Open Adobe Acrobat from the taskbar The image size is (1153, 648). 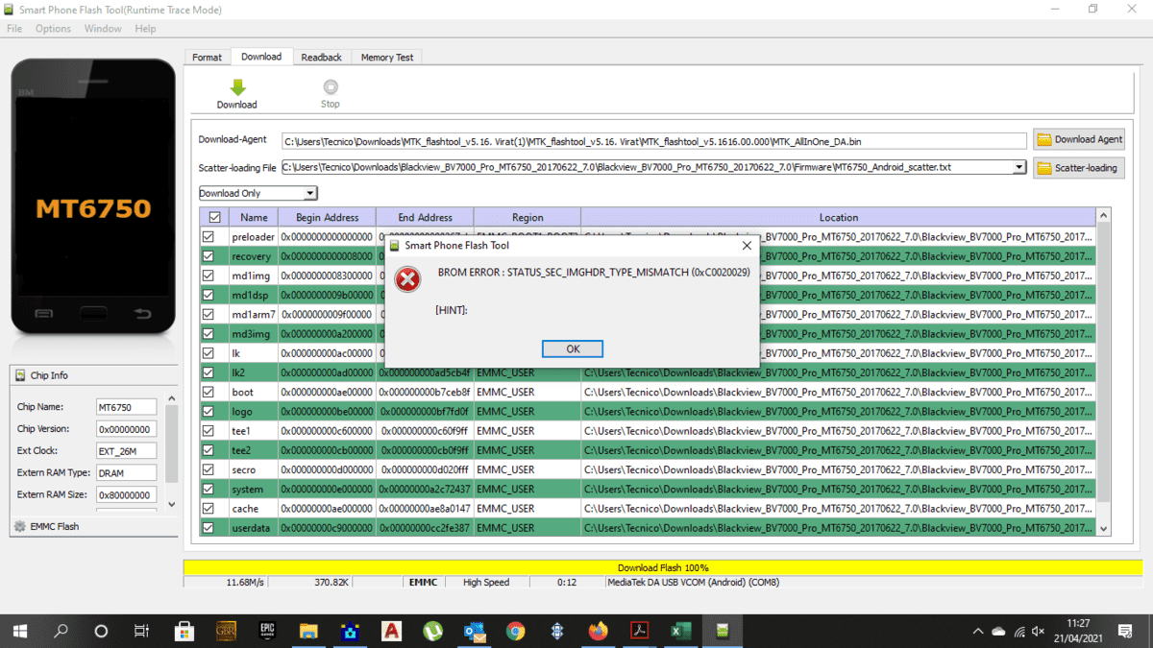[x=640, y=631]
